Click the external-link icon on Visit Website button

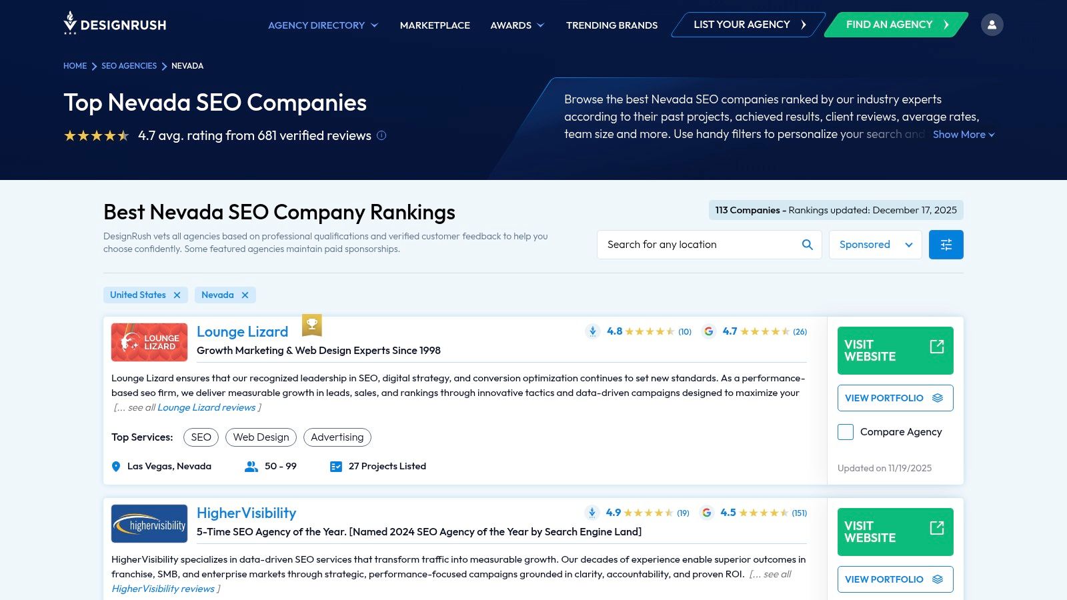coord(937,346)
